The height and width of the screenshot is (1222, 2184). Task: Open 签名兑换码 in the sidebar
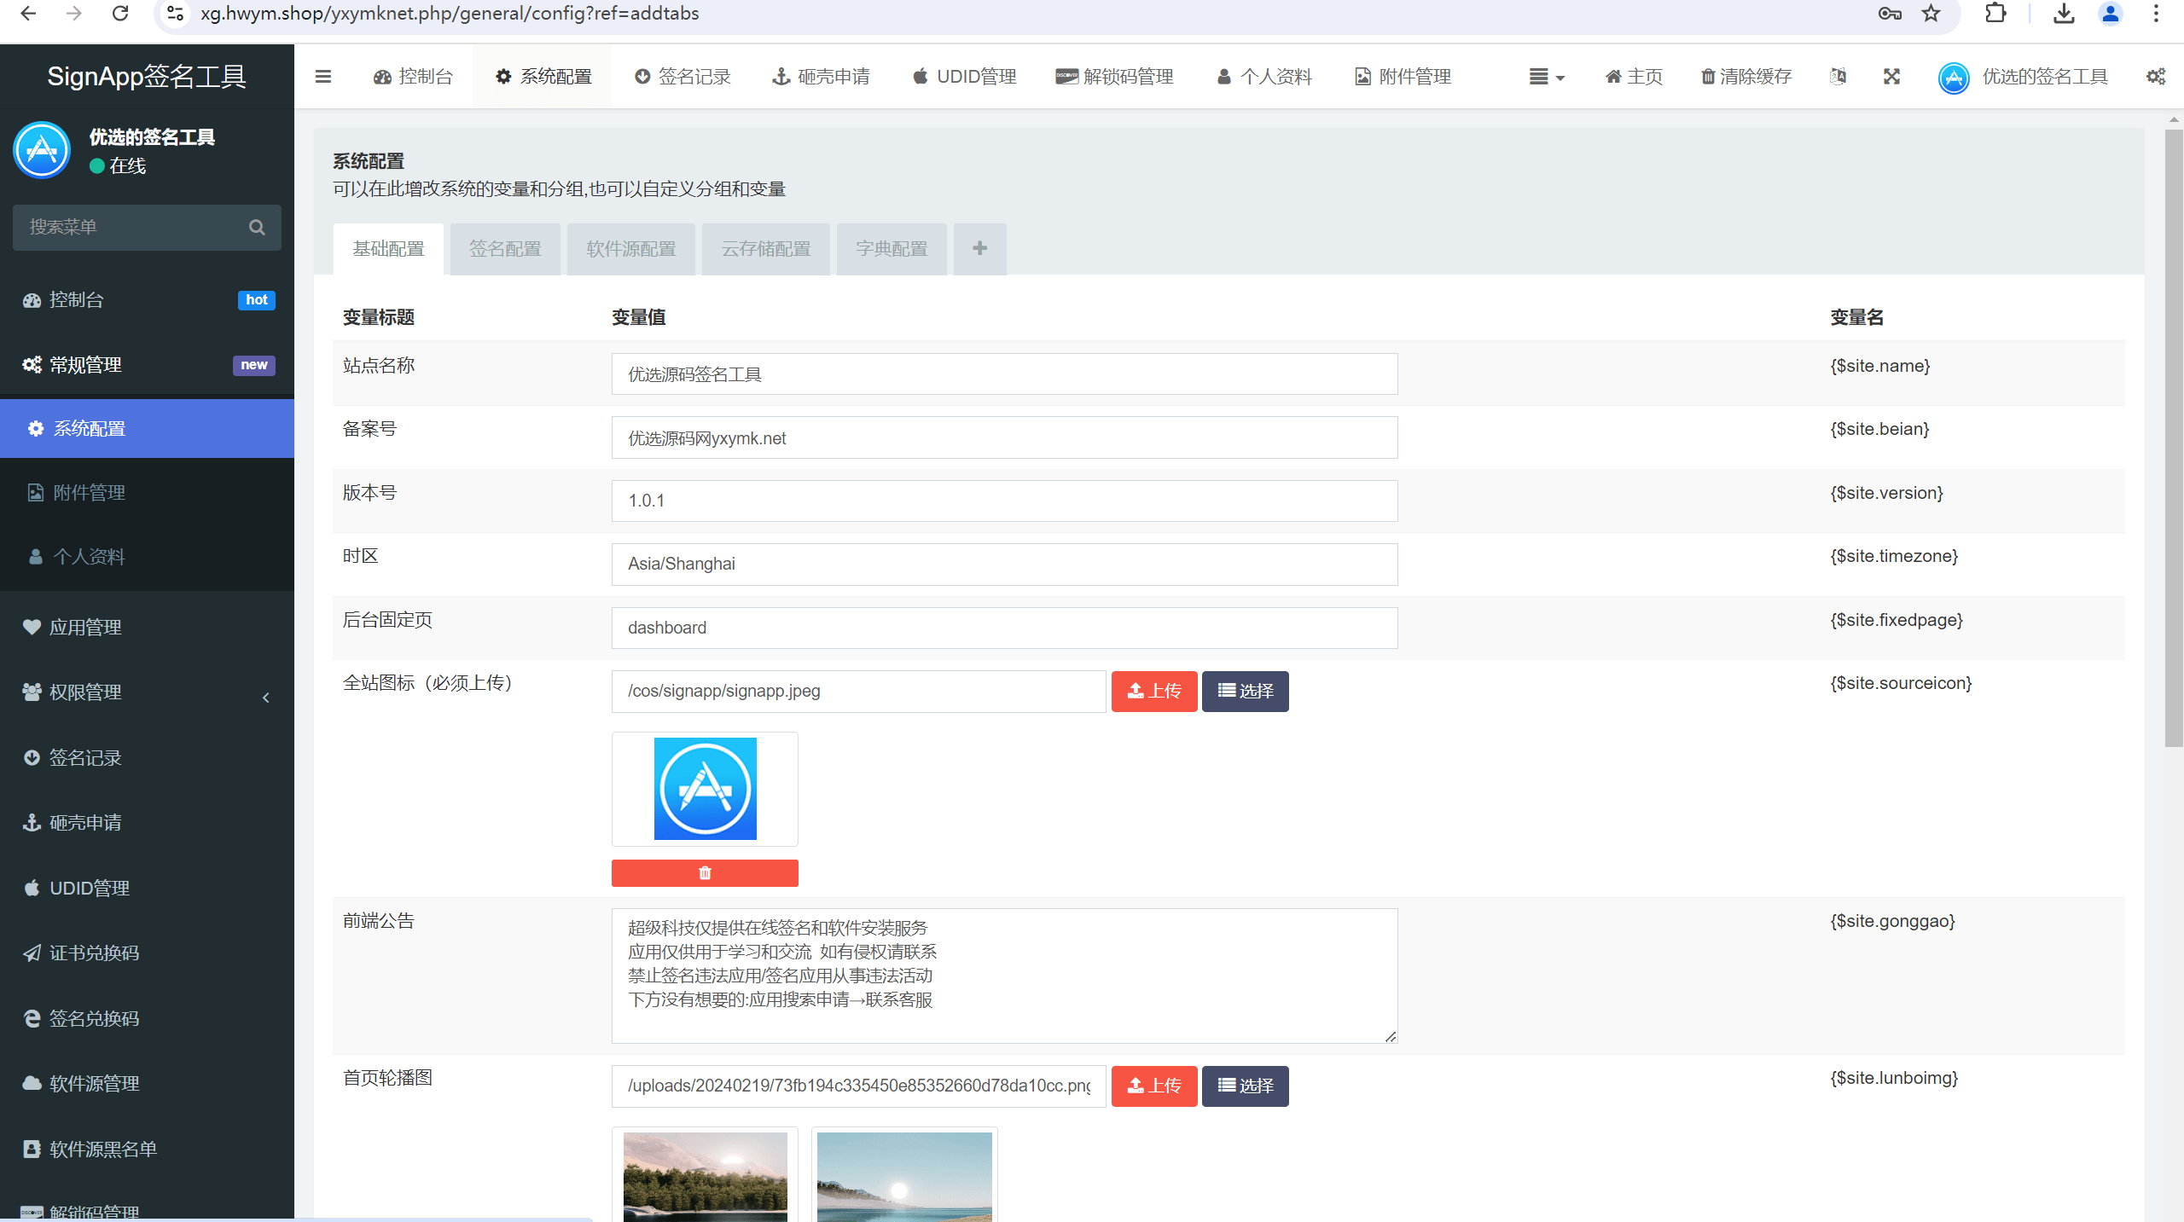(x=147, y=1018)
